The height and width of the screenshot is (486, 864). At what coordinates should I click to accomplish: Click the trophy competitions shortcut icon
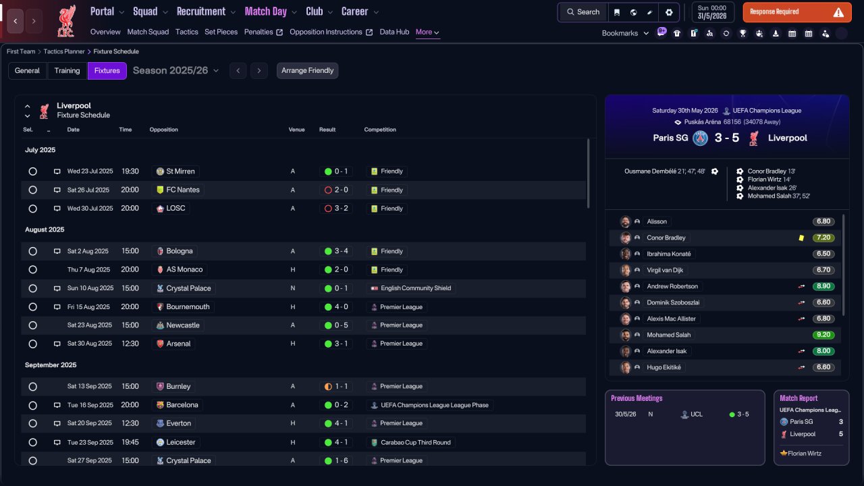click(x=742, y=33)
